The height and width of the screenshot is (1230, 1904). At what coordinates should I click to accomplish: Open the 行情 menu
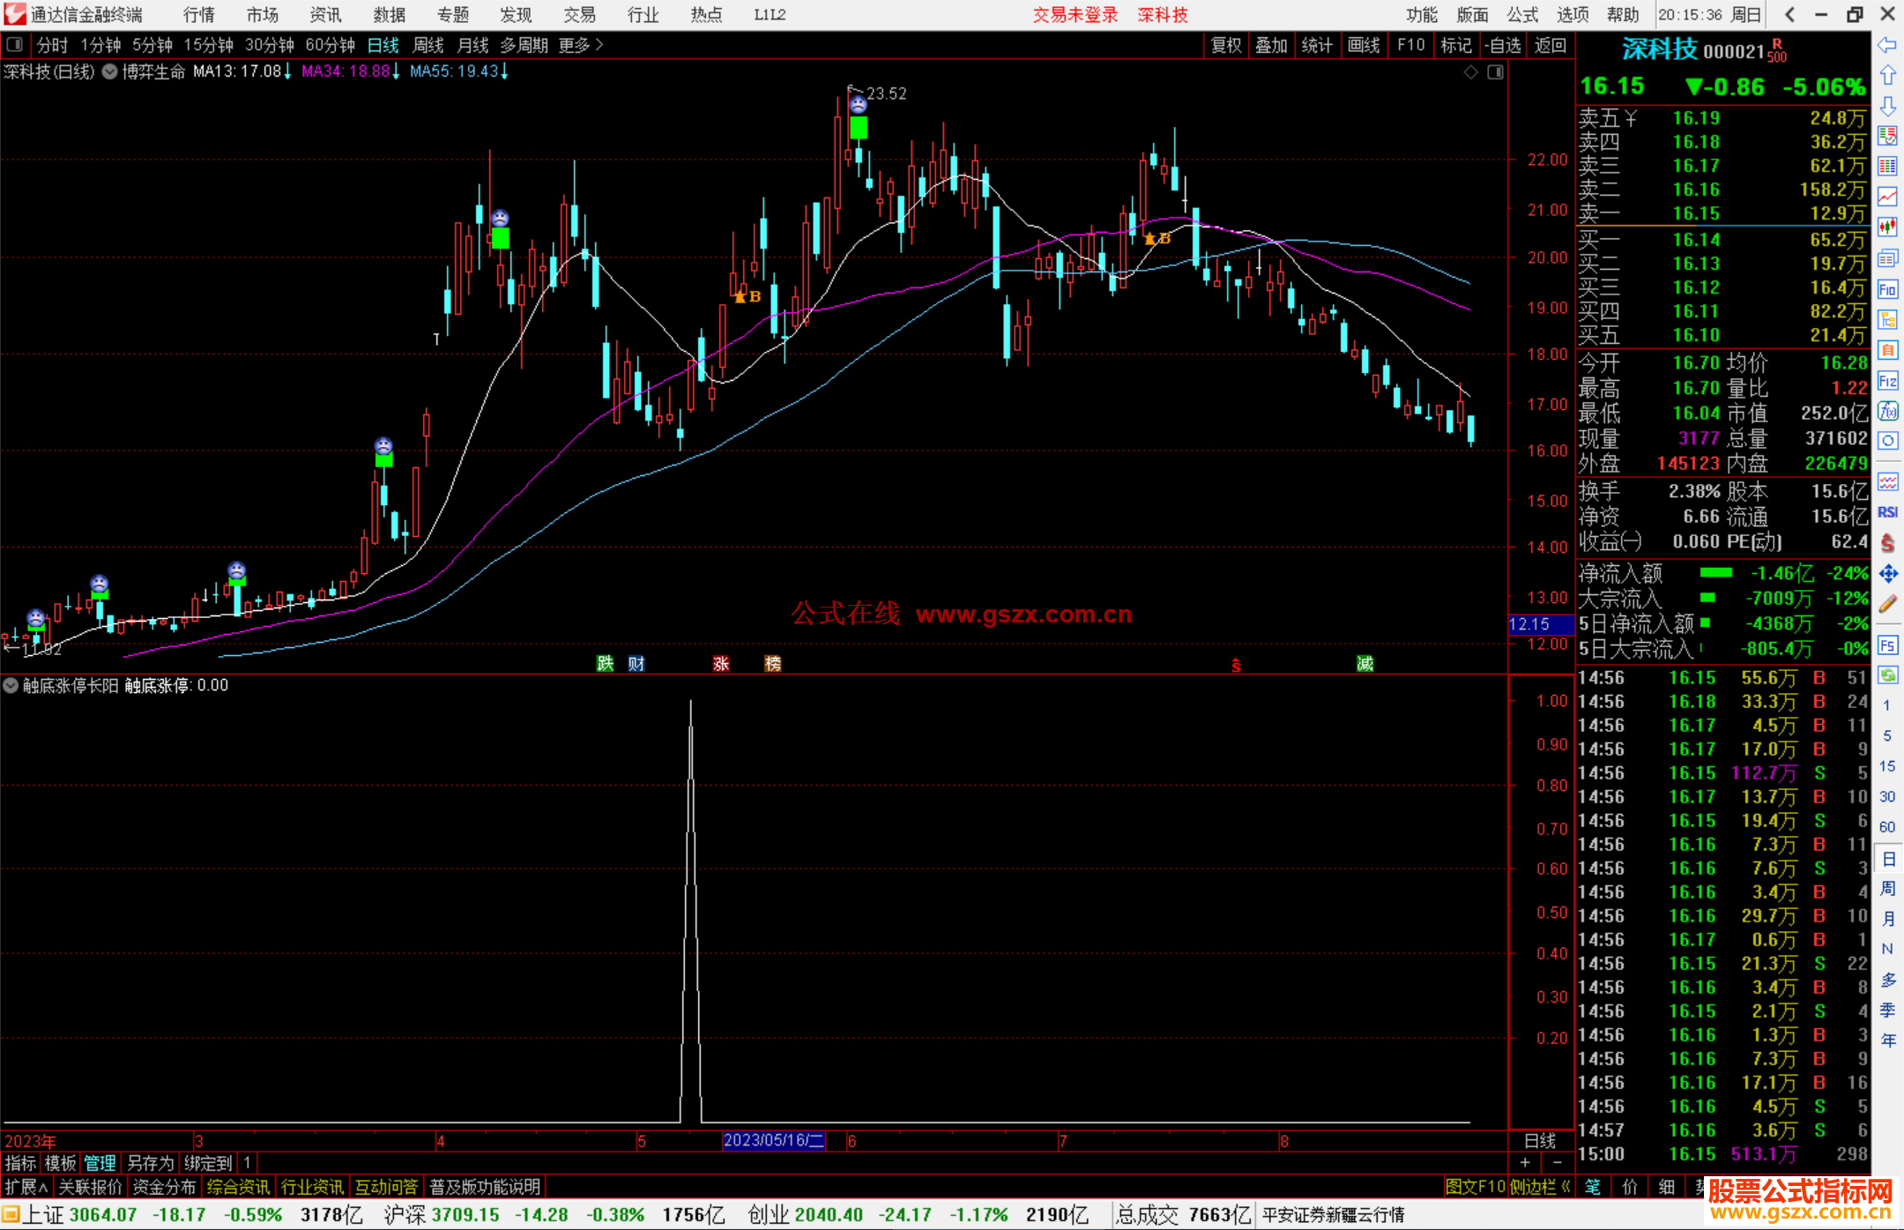pos(199,15)
